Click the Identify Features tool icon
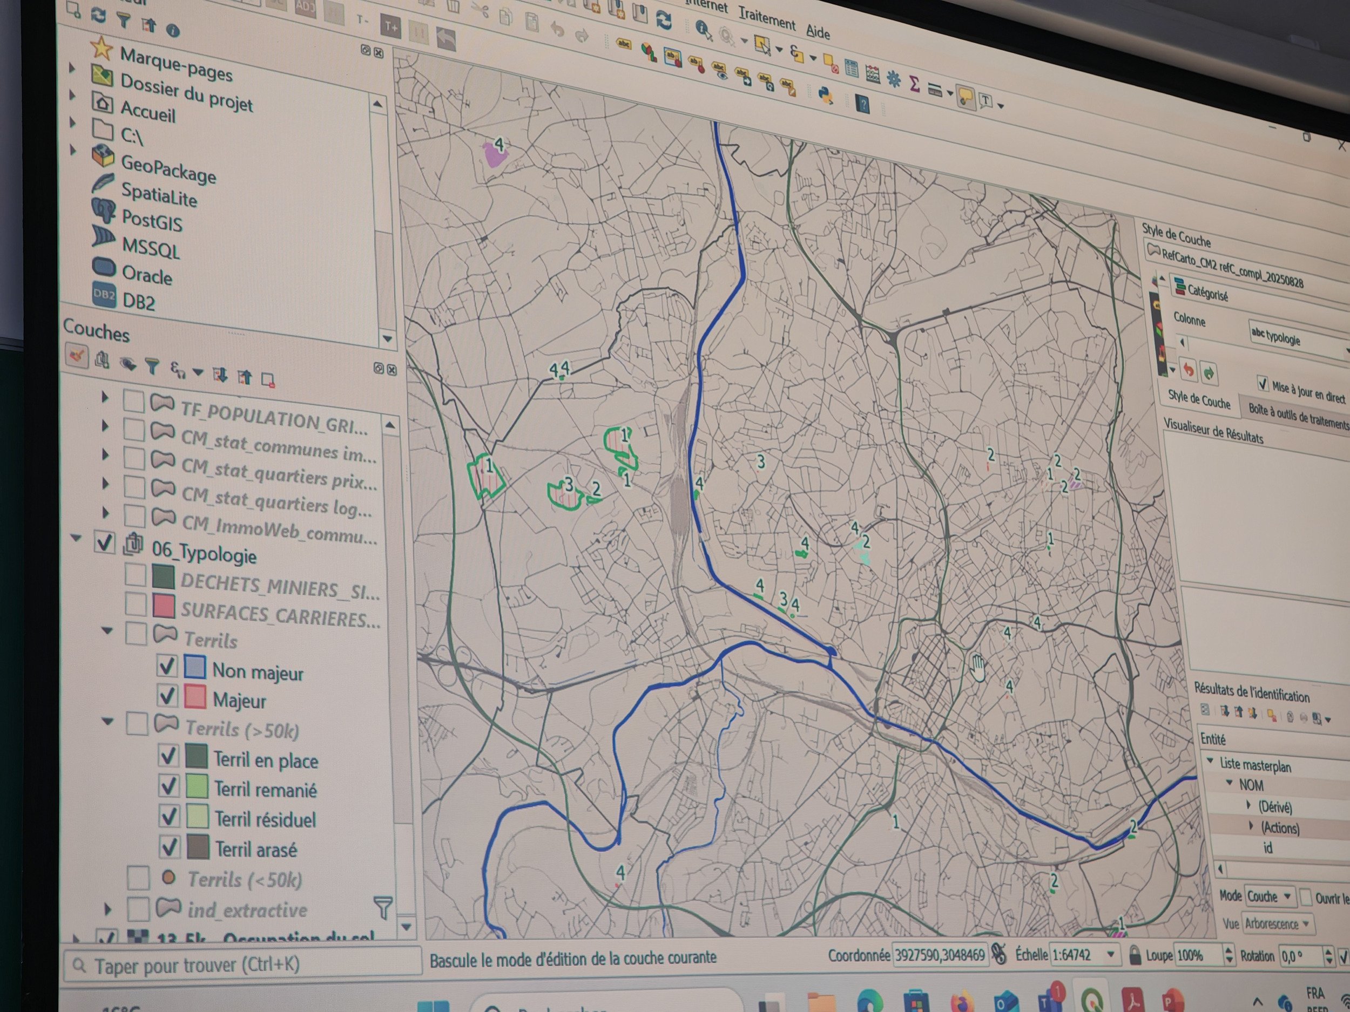The image size is (1350, 1012). click(703, 29)
